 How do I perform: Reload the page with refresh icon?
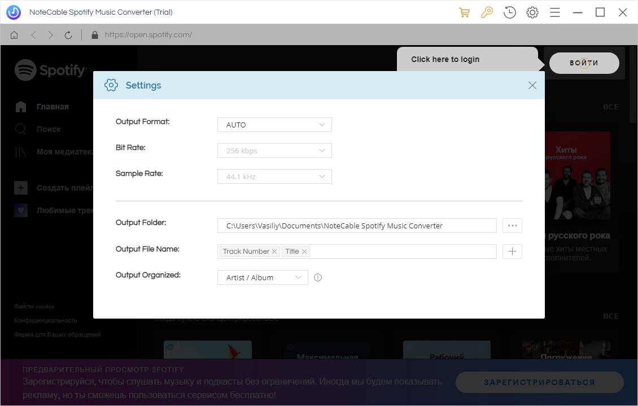click(68, 35)
